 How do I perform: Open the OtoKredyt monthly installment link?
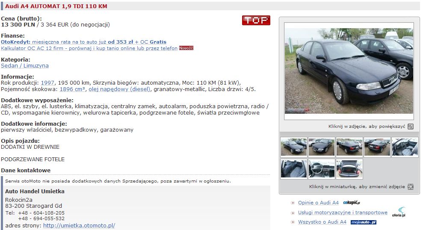pyautogui.click(x=84, y=42)
